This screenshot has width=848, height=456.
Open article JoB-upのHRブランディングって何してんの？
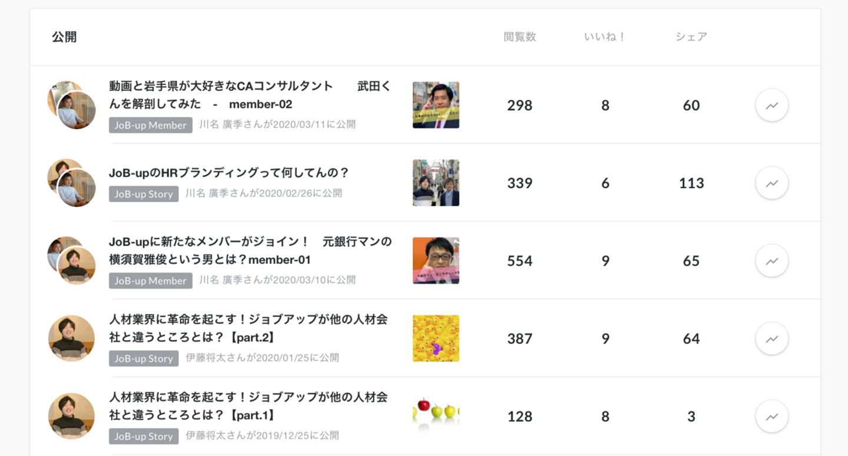[x=229, y=173]
